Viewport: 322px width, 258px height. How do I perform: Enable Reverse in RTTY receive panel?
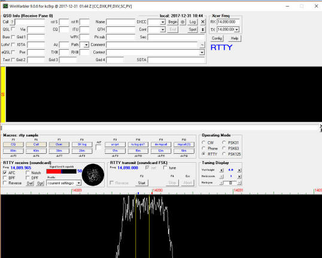(5, 183)
